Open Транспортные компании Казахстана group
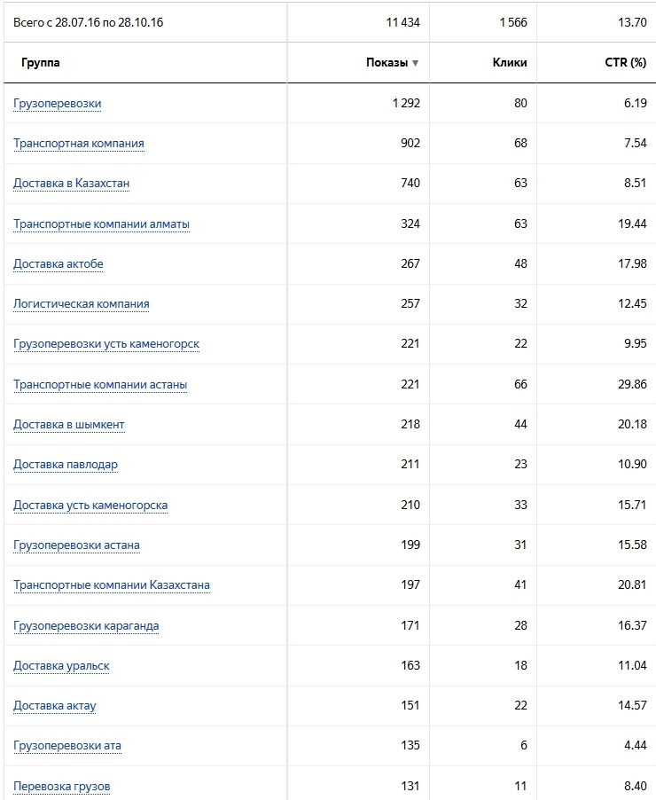Viewport: 656px width, 800px height. pyautogui.click(x=112, y=585)
